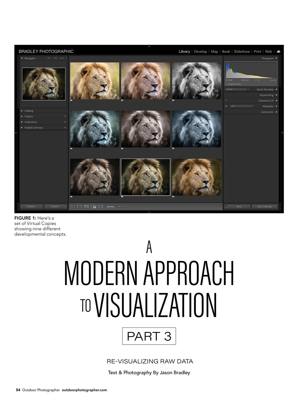
Task: Expand the Collections panel
Action: [22, 122]
